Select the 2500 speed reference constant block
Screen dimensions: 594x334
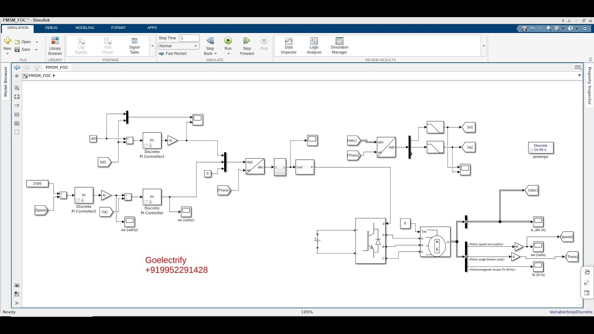click(x=37, y=184)
